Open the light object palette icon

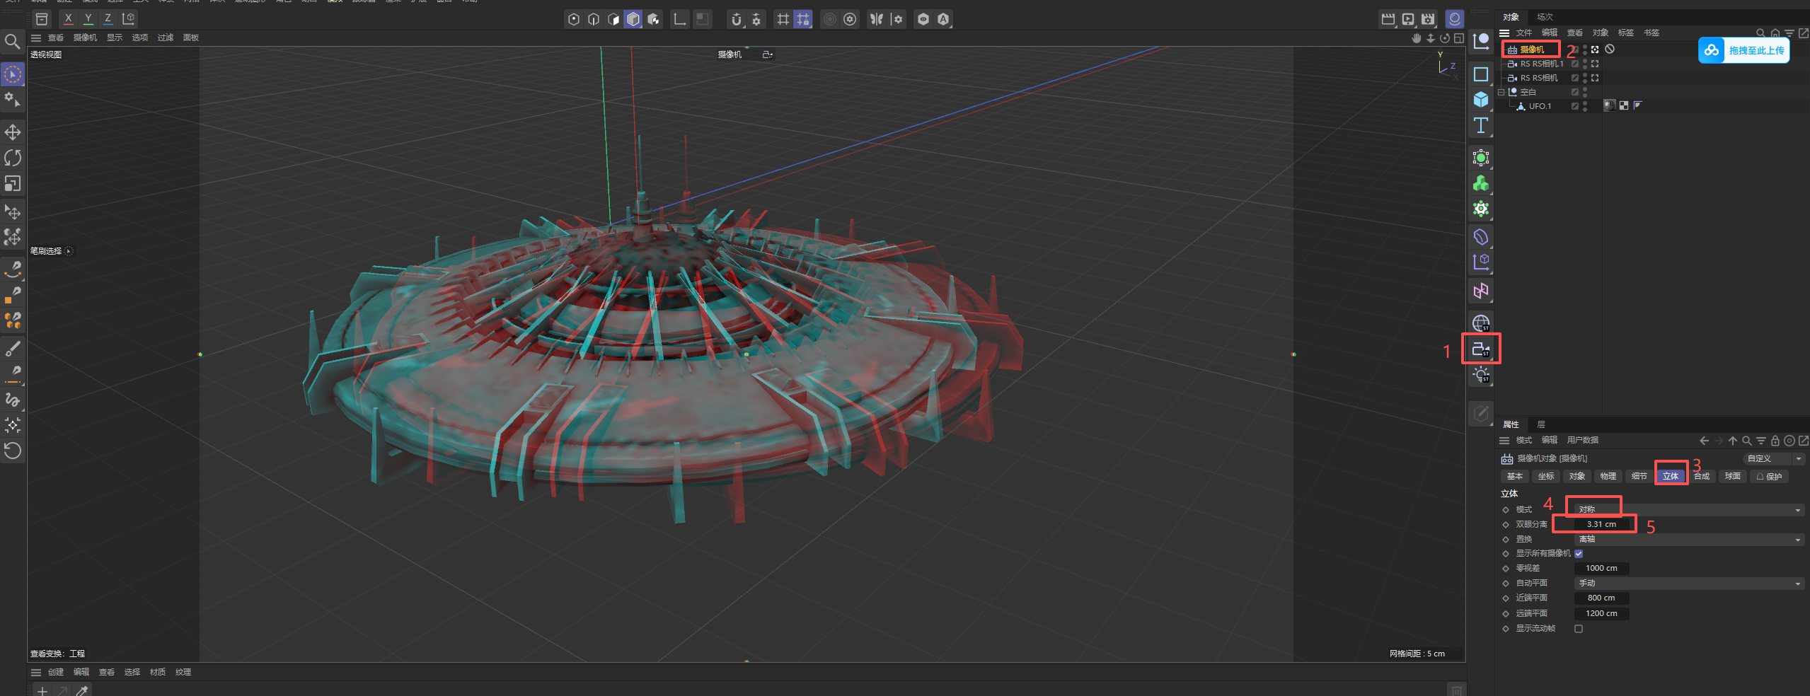pos(1481,375)
